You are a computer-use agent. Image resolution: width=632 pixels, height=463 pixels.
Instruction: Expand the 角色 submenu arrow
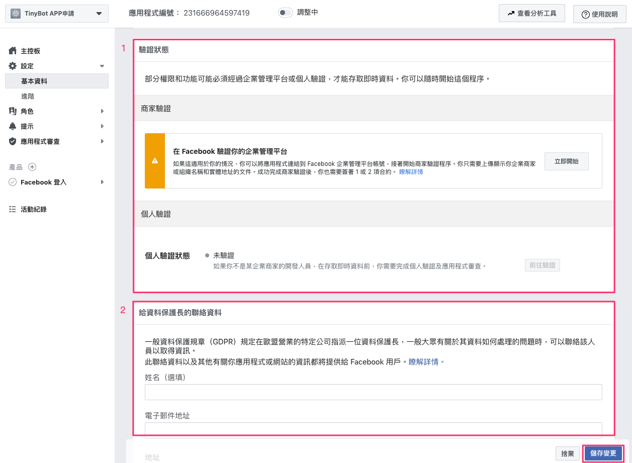point(102,111)
